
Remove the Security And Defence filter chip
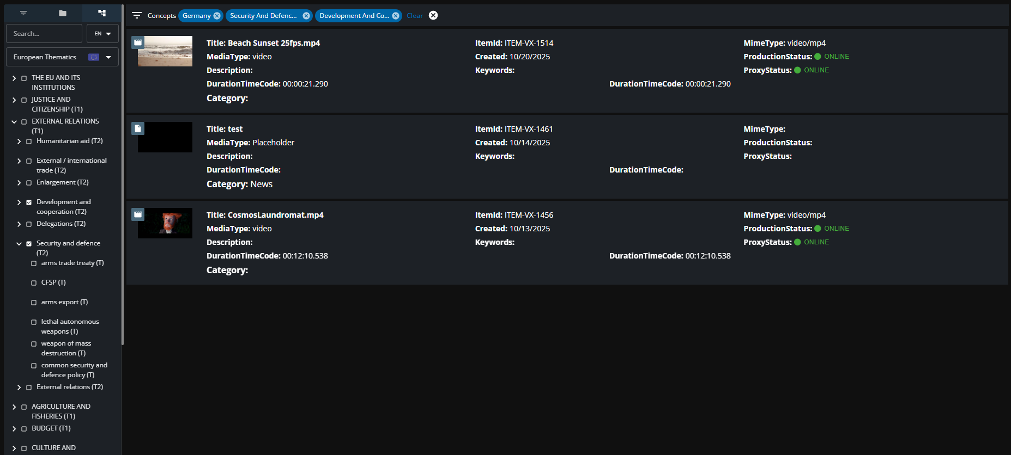(x=306, y=16)
